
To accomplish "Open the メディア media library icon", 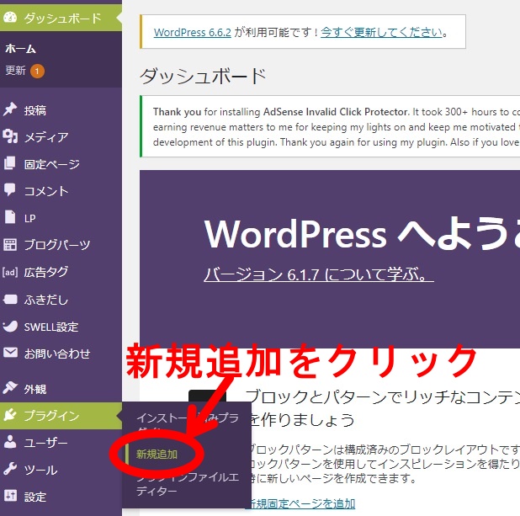I will (x=11, y=137).
